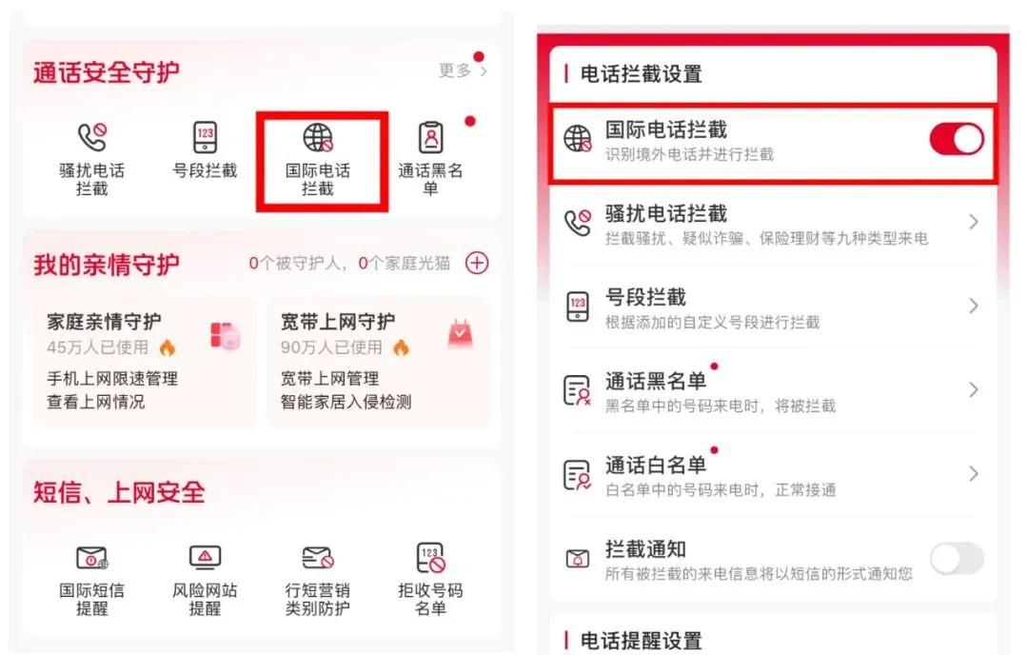Open the 通话黑名单 contact icon
The height and width of the screenshot is (655, 1028).
pos(431,138)
